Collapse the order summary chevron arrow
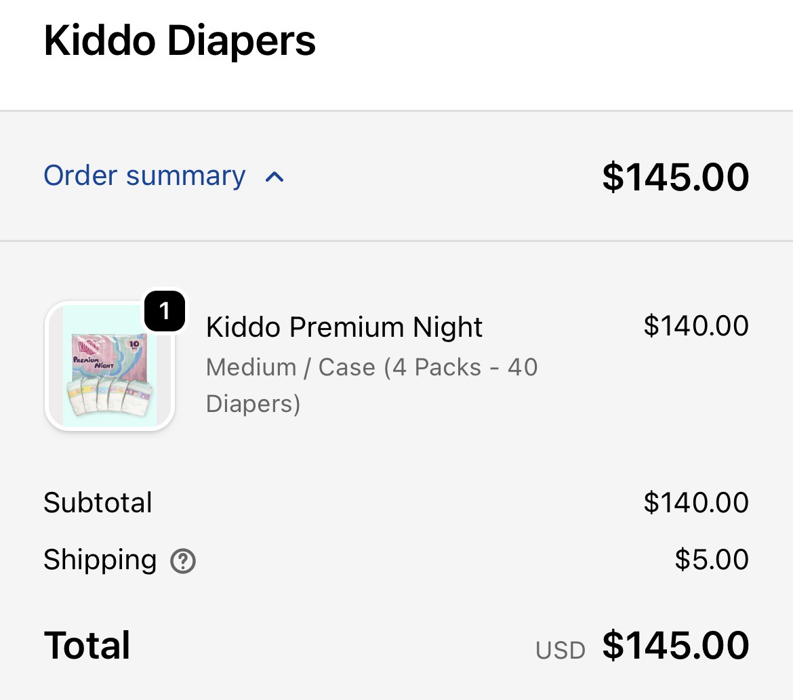The height and width of the screenshot is (700, 793). [x=274, y=178]
